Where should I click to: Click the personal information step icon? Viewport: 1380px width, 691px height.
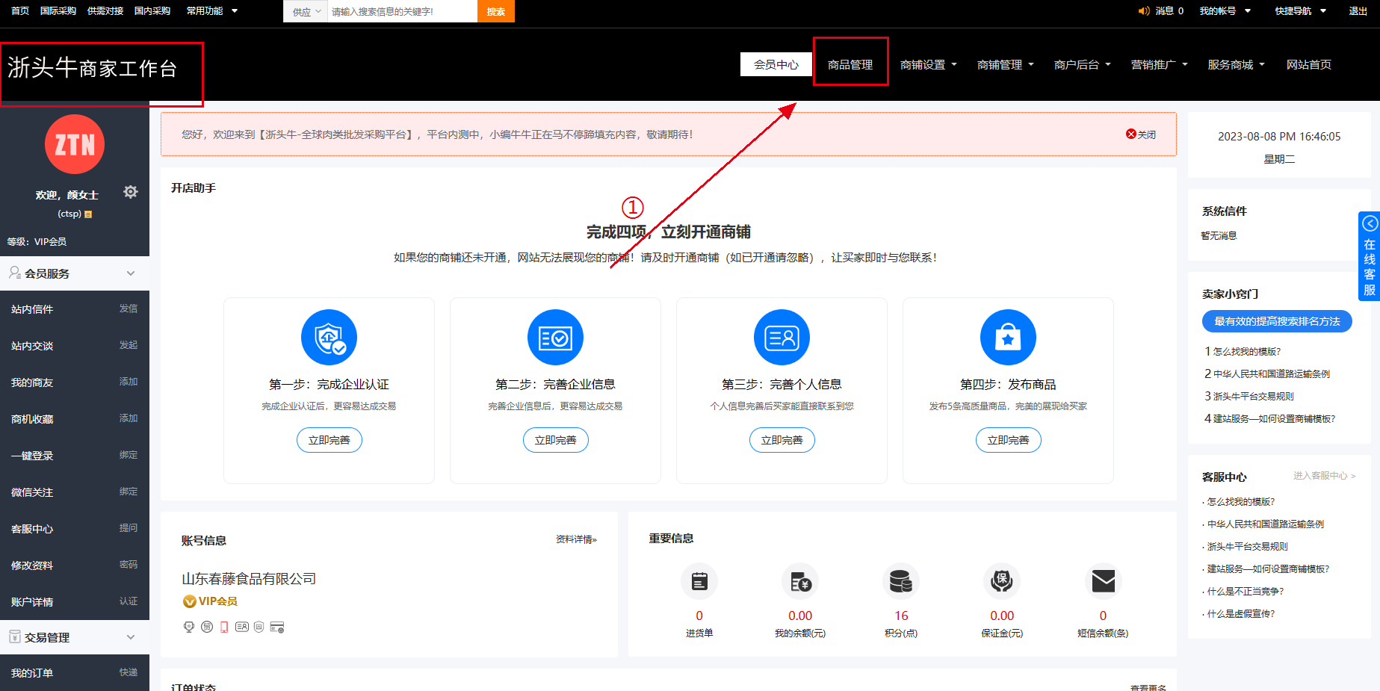(x=782, y=338)
